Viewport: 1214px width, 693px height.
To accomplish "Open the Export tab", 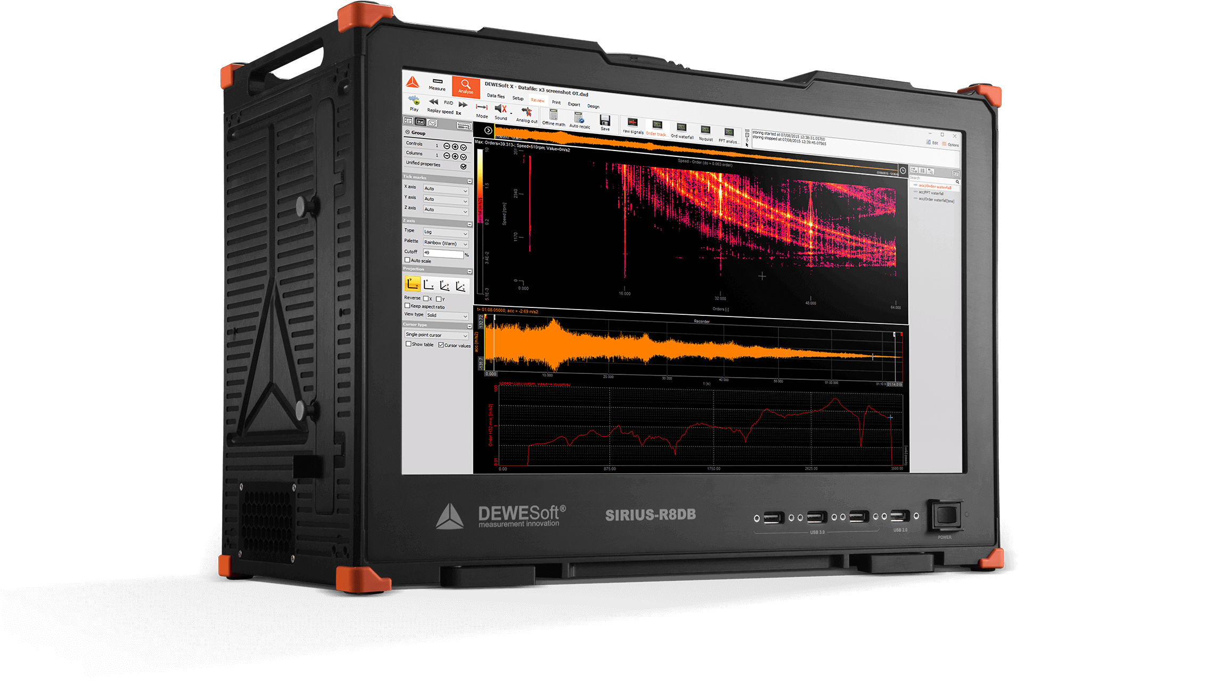I will tap(574, 104).
